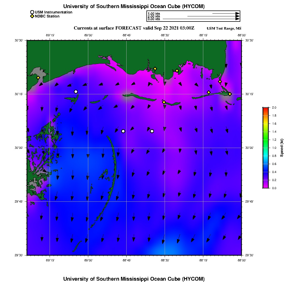Click the NDBC Station diamond legend icon
295x282 pixels.
click(x=32, y=16)
